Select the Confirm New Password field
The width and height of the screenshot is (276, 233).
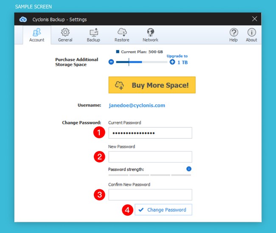tap(150, 195)
